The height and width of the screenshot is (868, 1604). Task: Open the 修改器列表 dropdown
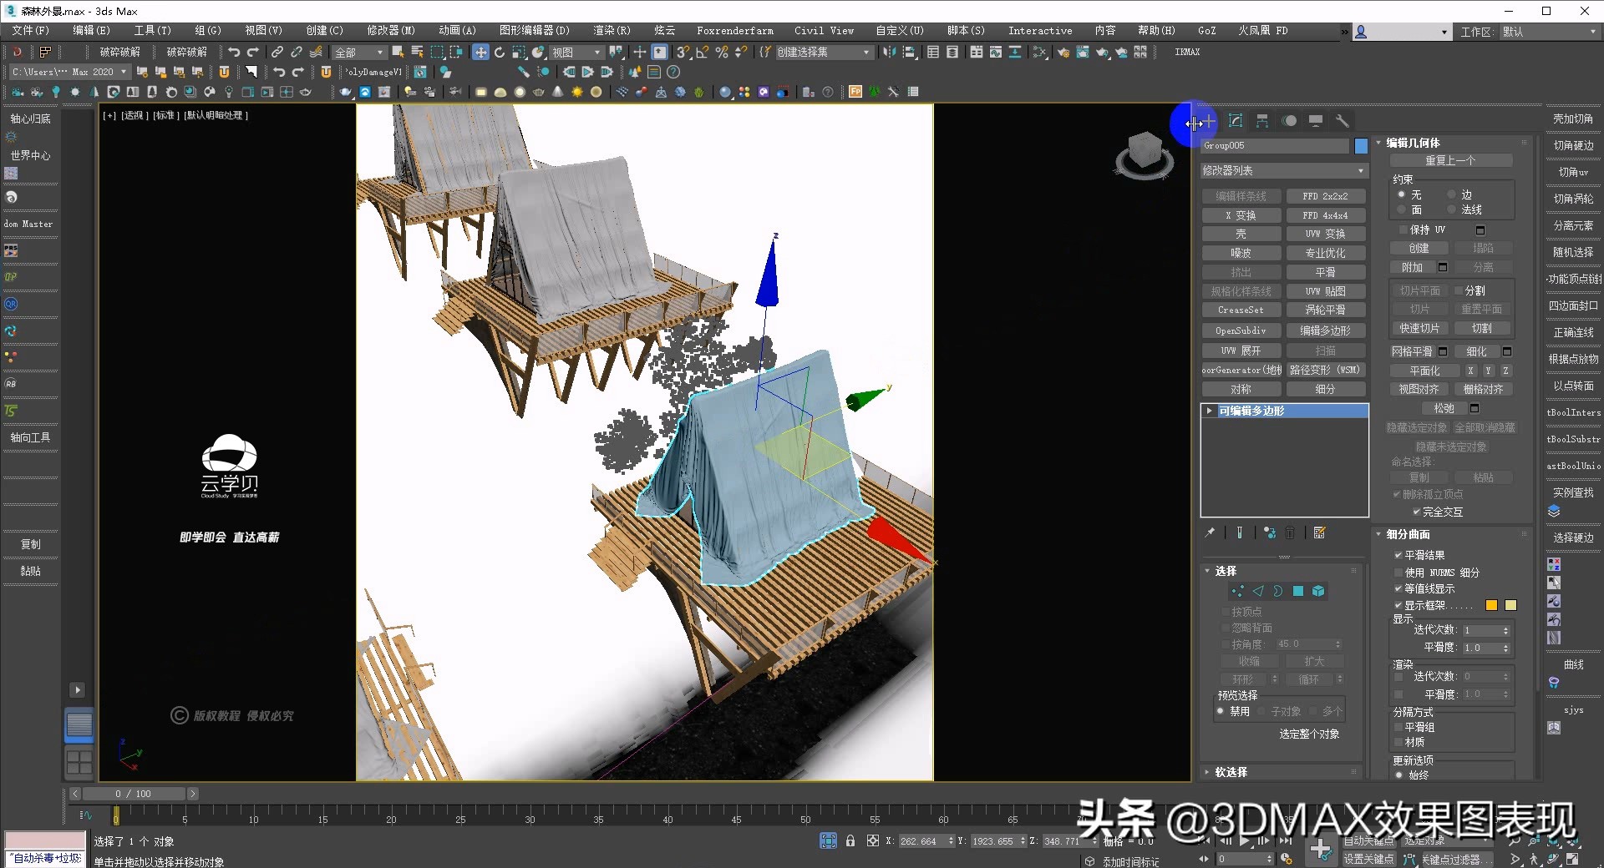(x=1284, y=170)
